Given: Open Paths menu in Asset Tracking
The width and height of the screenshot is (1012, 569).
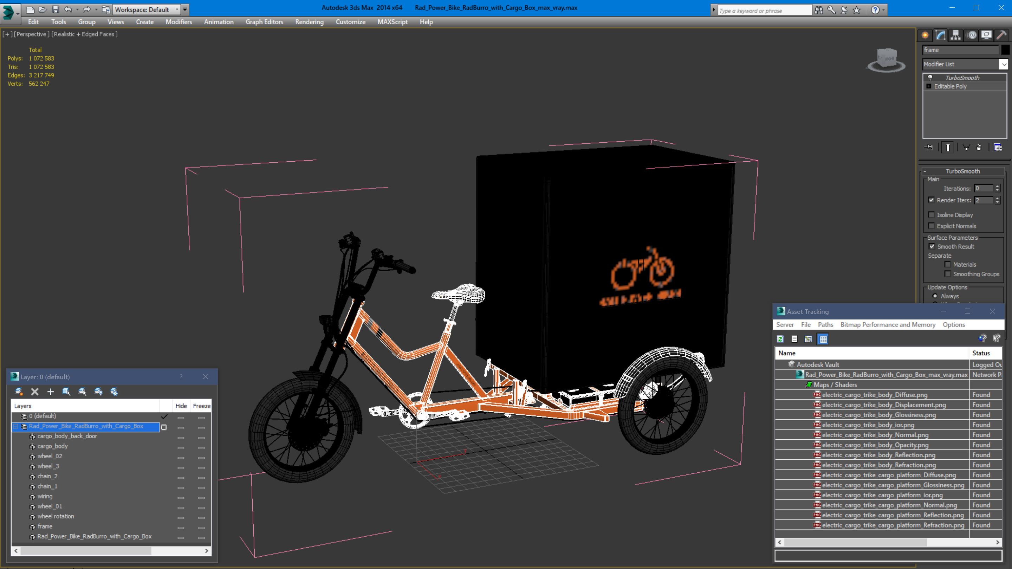Looking at the screenshot, I should [825, 325].
